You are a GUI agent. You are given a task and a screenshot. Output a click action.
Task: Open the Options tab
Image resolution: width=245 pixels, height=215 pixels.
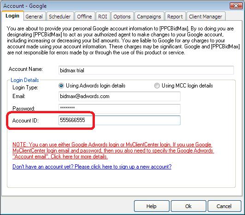point(122,17)
